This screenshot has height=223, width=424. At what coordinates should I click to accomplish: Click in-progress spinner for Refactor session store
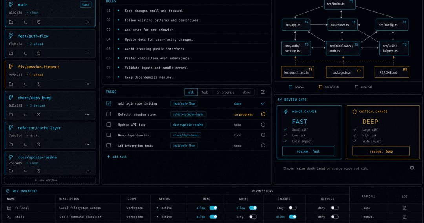click(263, 114)
